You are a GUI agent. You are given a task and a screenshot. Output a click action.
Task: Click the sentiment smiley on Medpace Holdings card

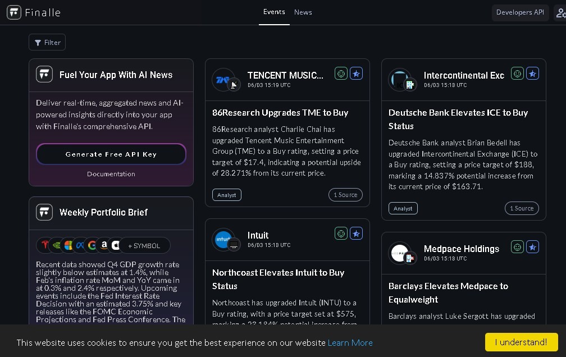517,248
